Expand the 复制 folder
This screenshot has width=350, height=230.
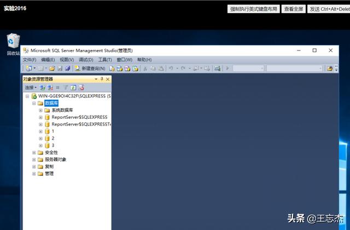tap(34, 166)
